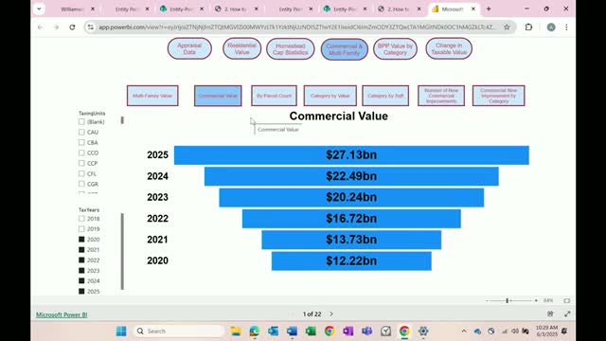Image resolution: width=606 pixels, height=341 pixels.
Task: Open Category by Value view
Action: (330, 96)
